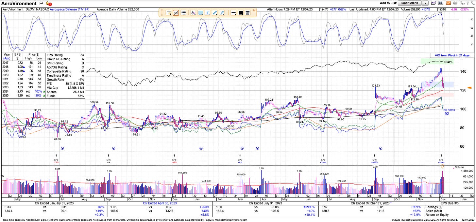Click the phone contact icon
This screenshot has height=222, width=476.
pos(472,3)
